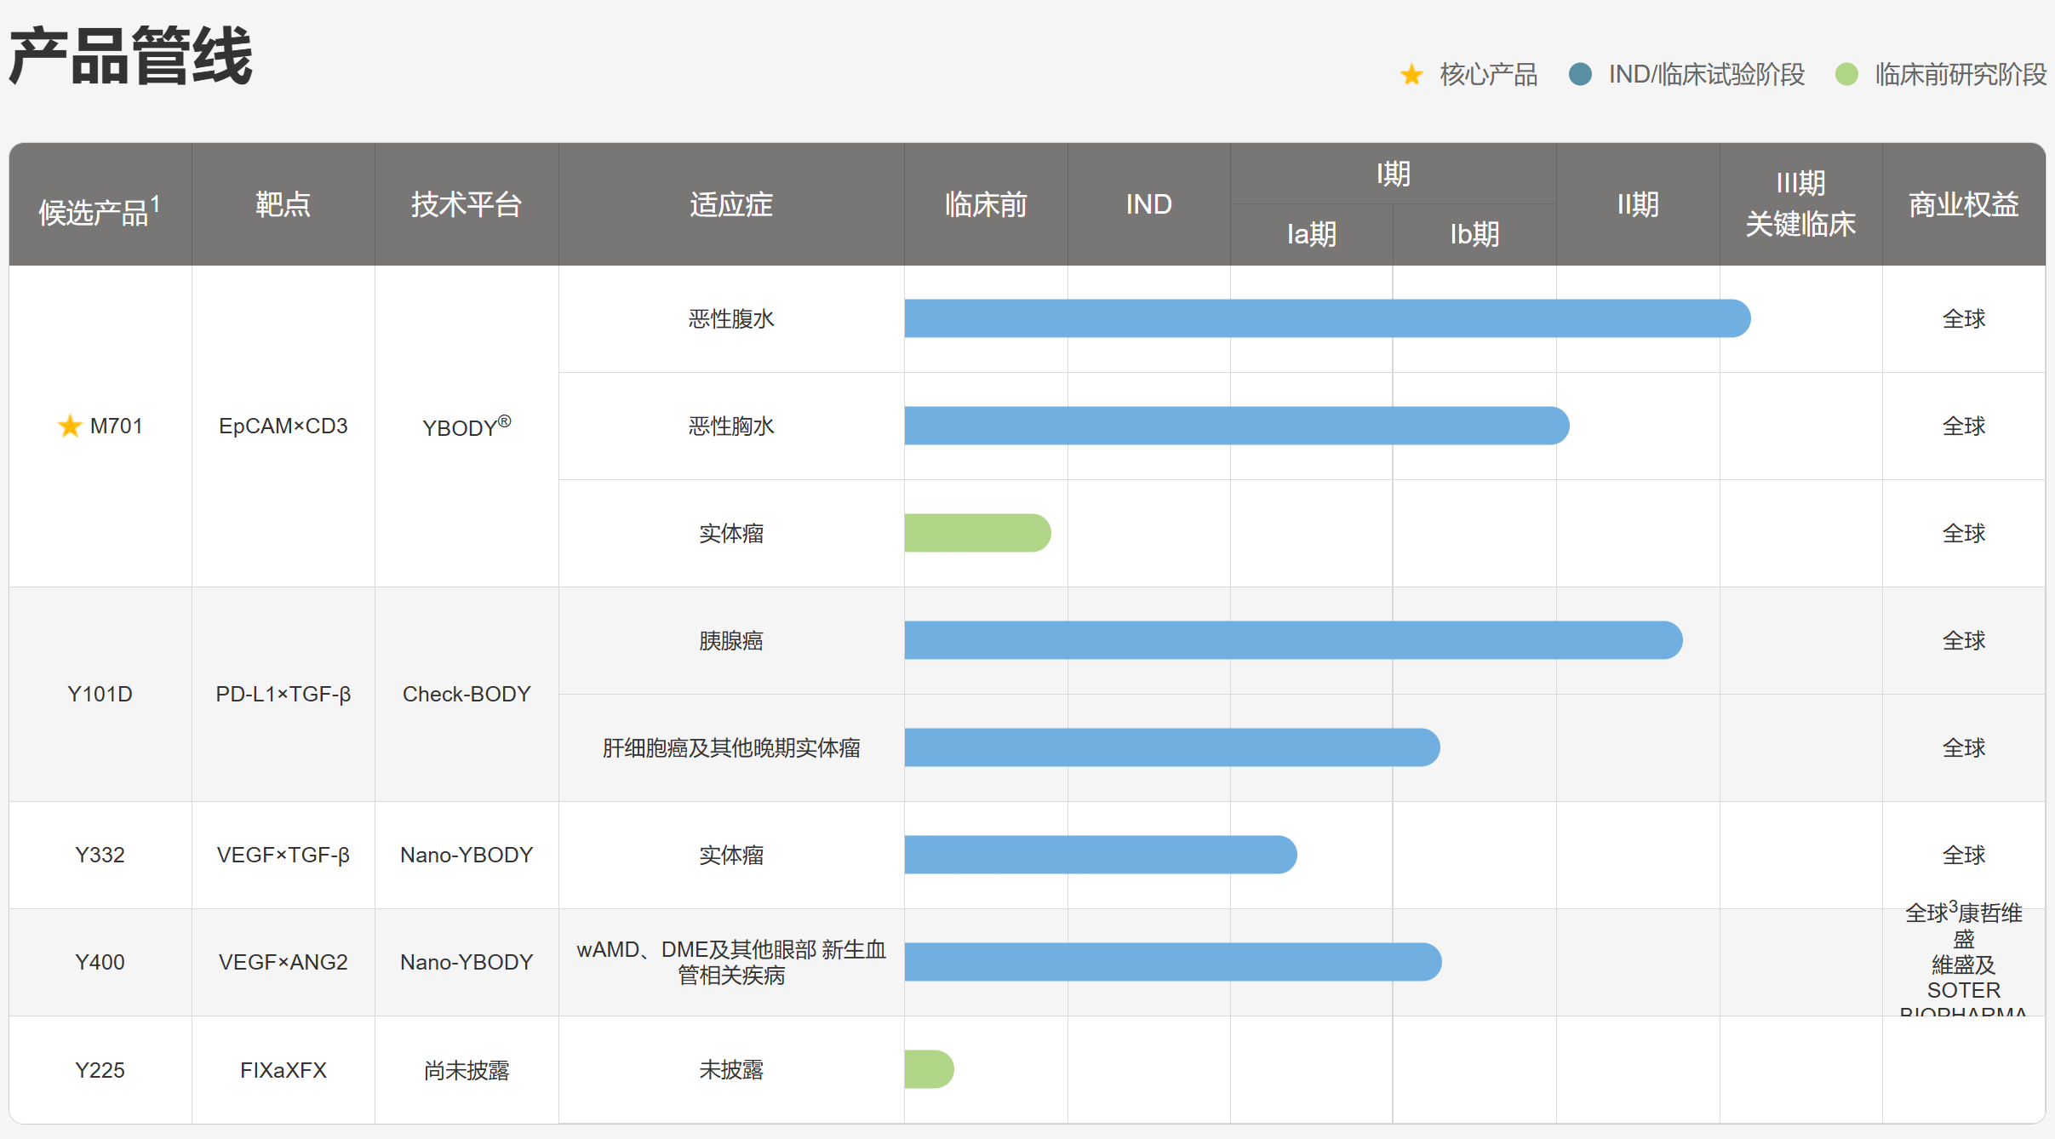
Task: Click the 技术平台 column header
Action: [x=467, y=204]
